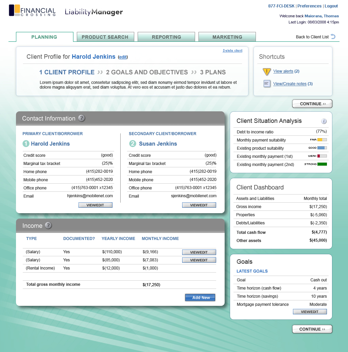
Task: Open the Client Situation Analysis info icon
Action: click(324, 121)
